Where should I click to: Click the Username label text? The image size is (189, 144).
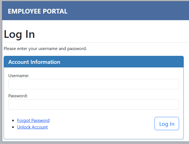(18, 75)
